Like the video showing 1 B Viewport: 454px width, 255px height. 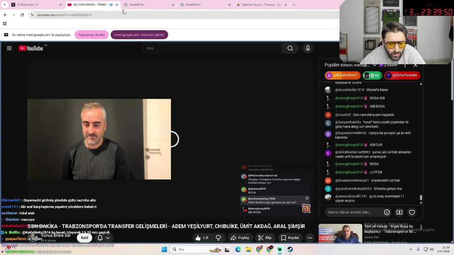pyautogui.click(x=202, y=238)
